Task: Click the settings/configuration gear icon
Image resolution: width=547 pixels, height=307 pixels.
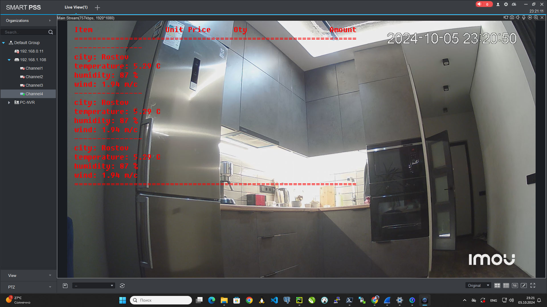Action: (506, 4)
